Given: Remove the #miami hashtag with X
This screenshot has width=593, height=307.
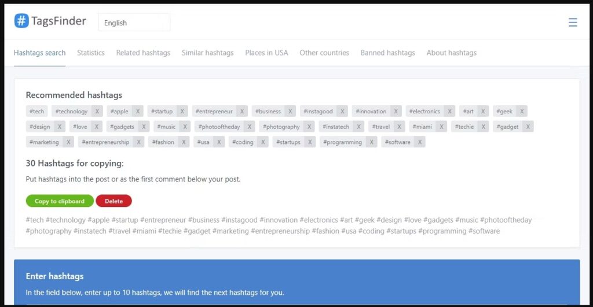Looking at the screenshot, I should coord(441,127).
